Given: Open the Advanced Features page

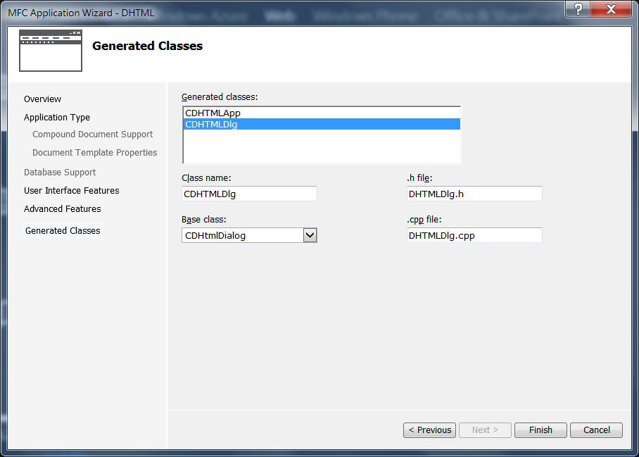Looking at the screenshot, I should pyautogui.click(x=63, y=208).
